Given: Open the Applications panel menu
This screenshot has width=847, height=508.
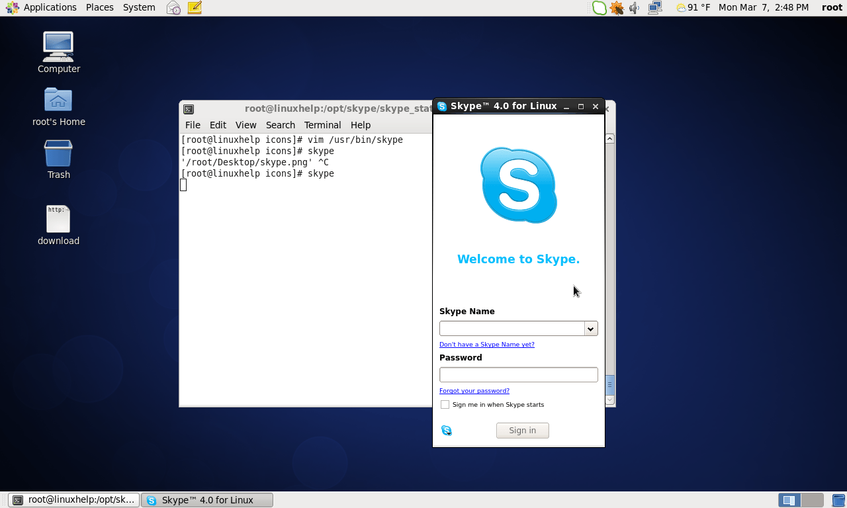Looking at the screenshot, I should (x=50, y=7).
